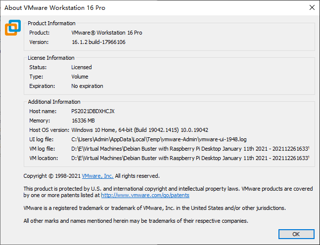This screenshot has height=245, width=320.
Task: Click the License Information group heading
Action: [x=51, y=58]
